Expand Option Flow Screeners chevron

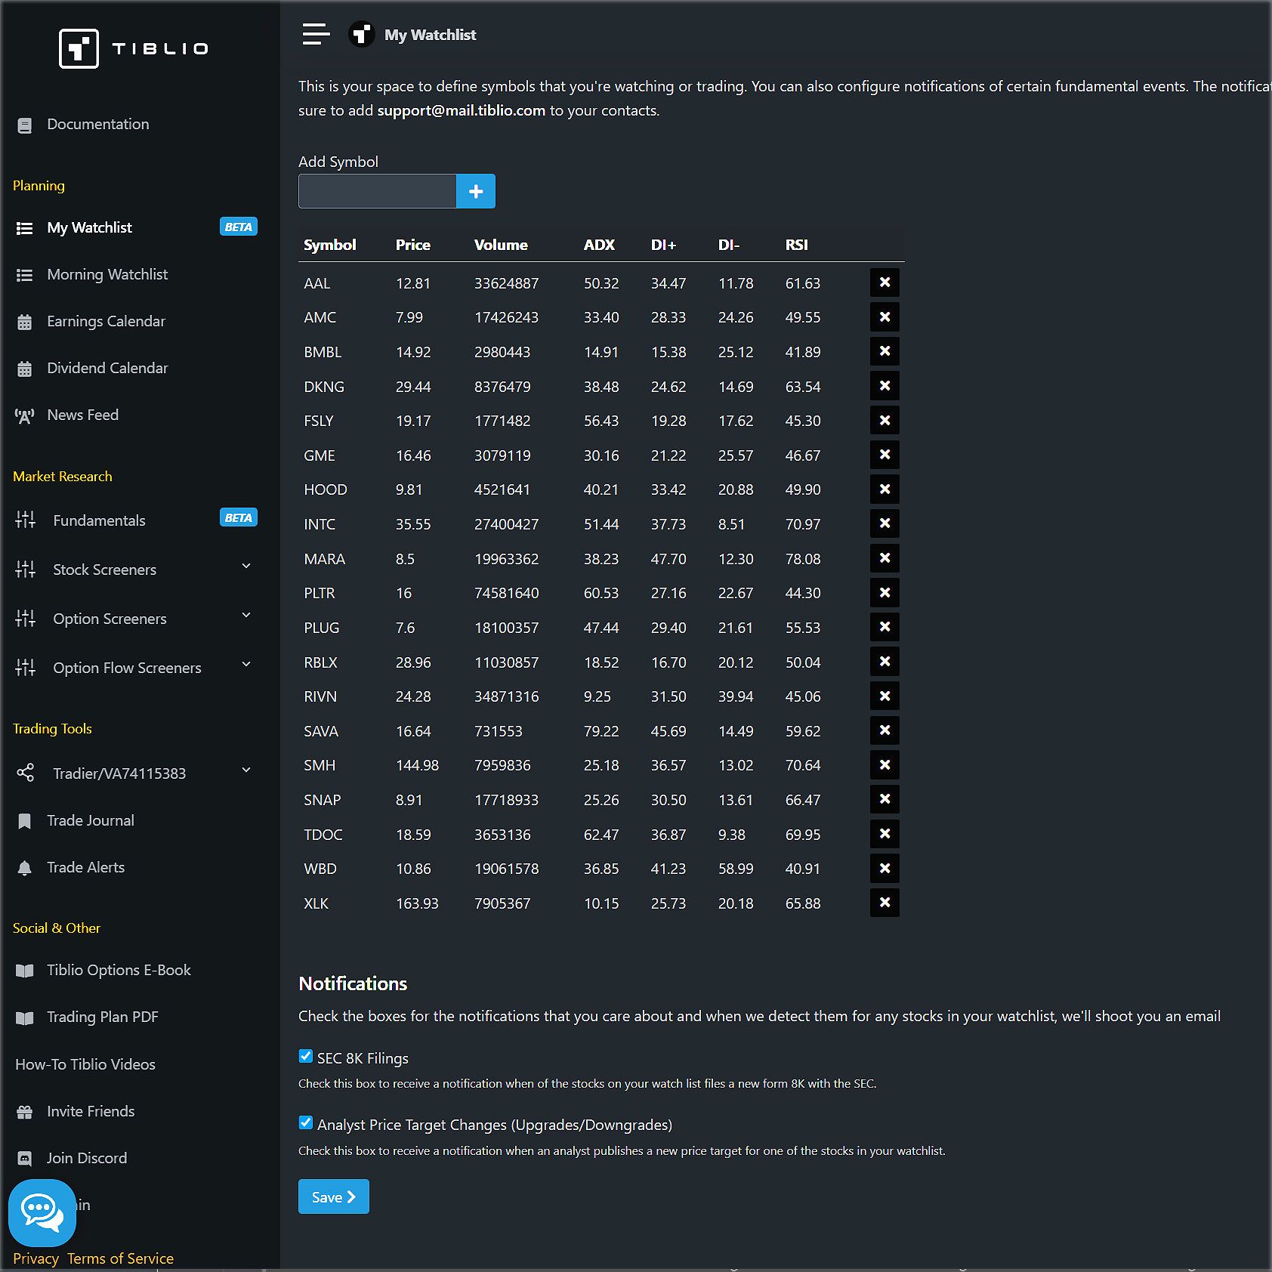246,665
